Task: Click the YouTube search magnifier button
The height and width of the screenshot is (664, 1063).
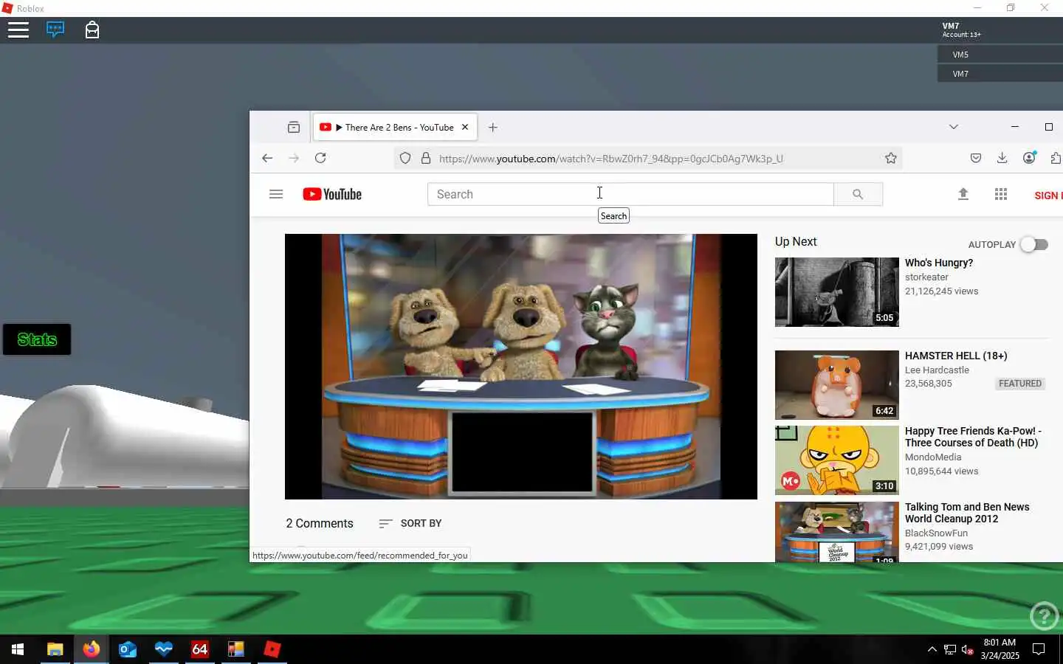Action: (x=858, y=194)
